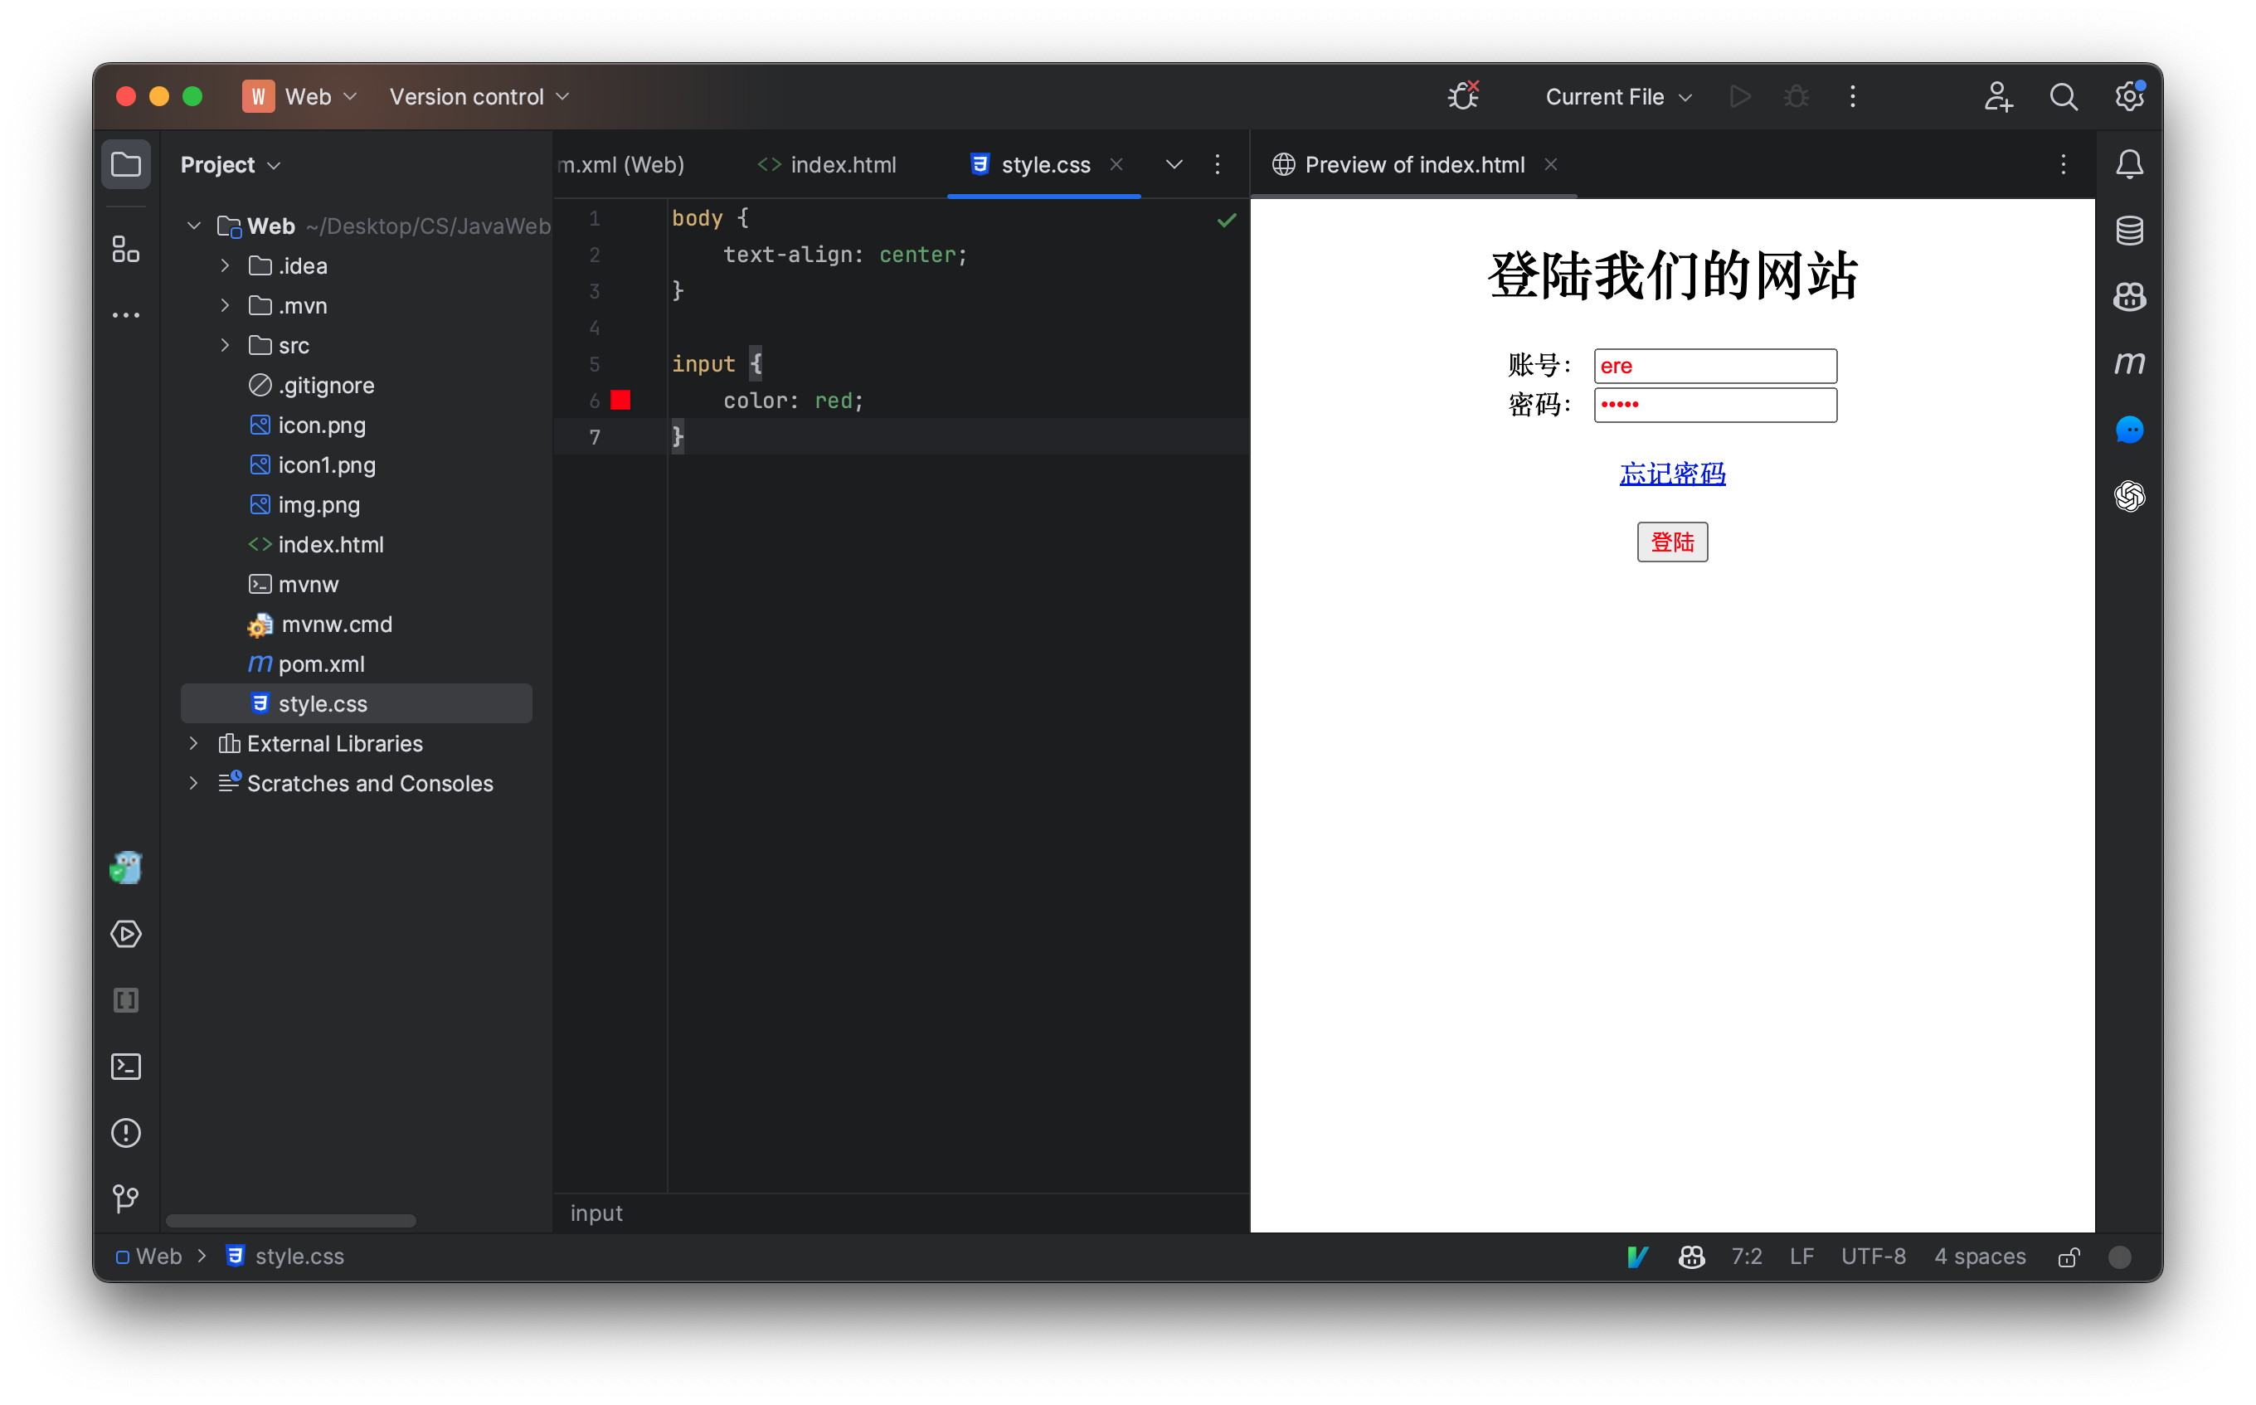Viewport: 2256px width, 1405px height.
Task: Open the Problems tool window
Action: pos(125,1133)
